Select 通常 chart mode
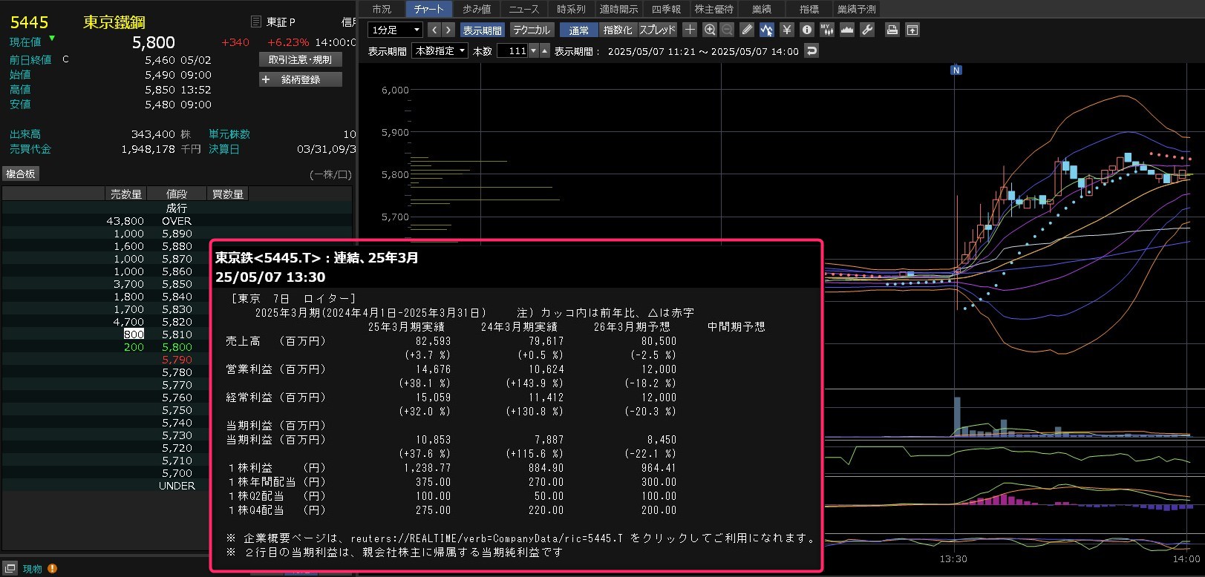1205x577 pixels. [x=579, y=30]
